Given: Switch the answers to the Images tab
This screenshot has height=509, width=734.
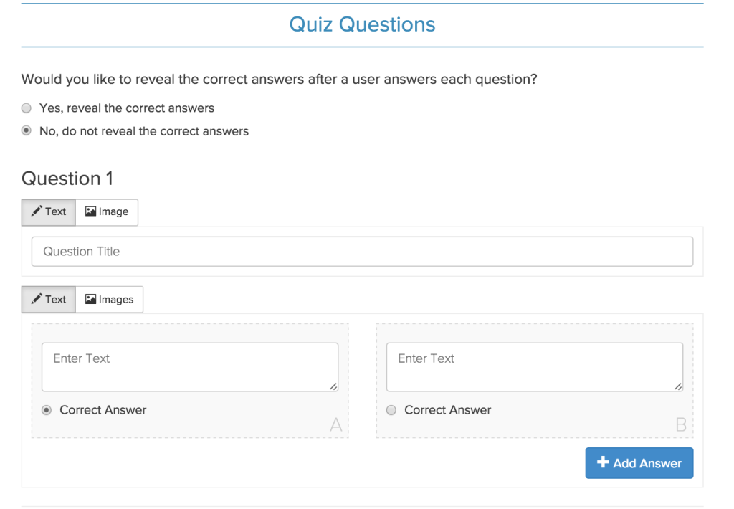Looking at the screenshot, I should click(x=109, y=299).
